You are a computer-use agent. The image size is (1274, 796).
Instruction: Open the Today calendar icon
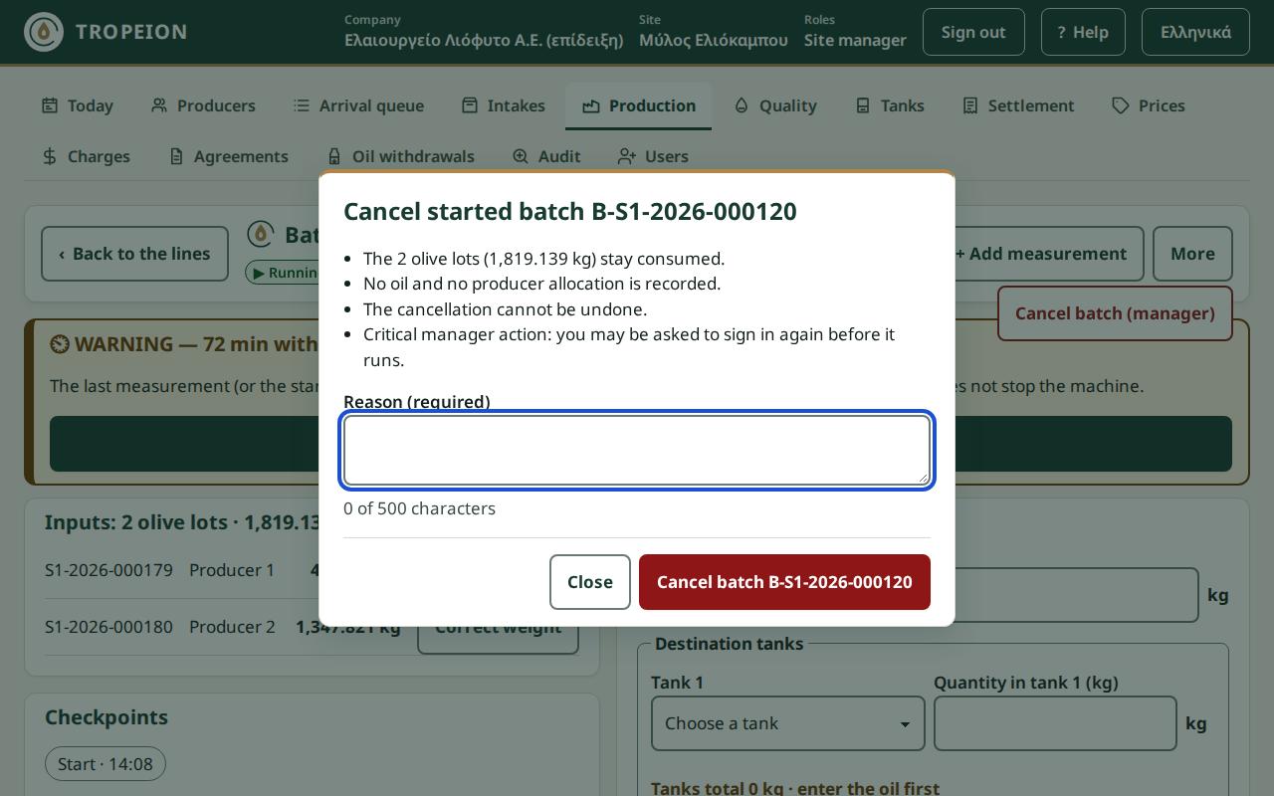(50, 105)
